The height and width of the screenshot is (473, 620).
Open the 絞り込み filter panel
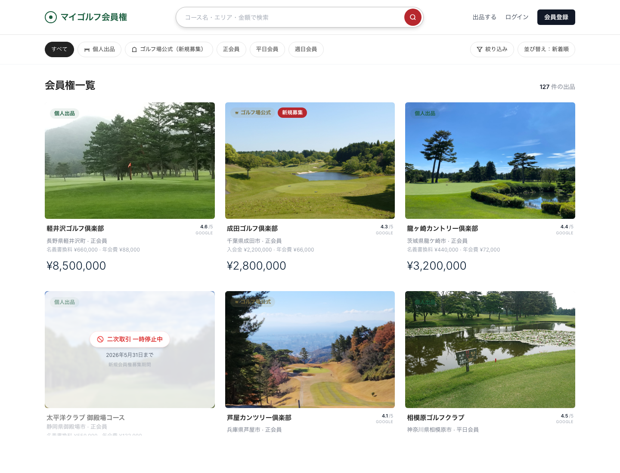492,49
